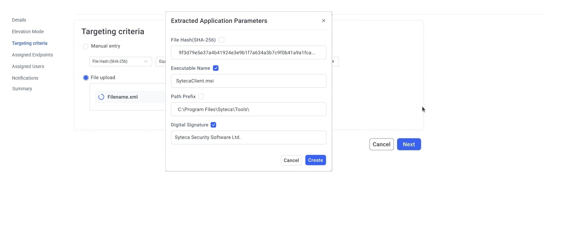Viewport: 584px width, 234px height.
Task: Click the SytecaClient.msi input field
Action: coord(249,81)
